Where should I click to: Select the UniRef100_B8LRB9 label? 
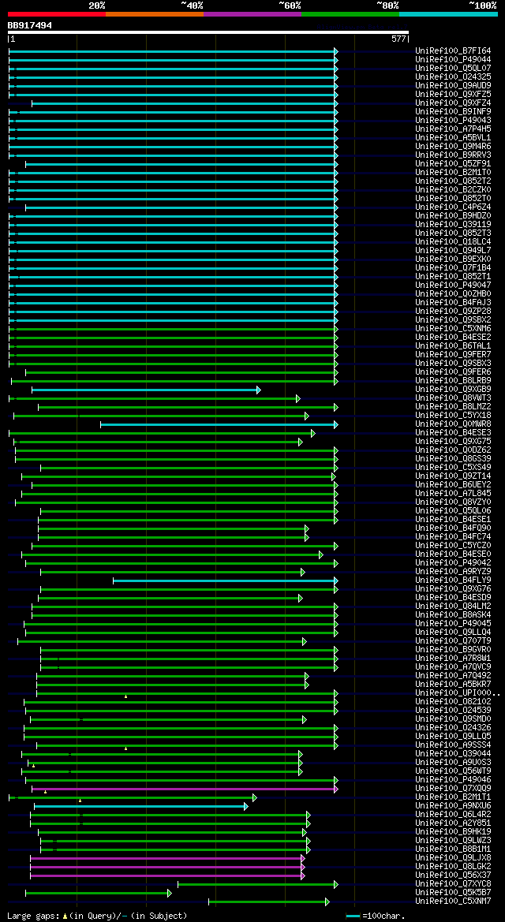tap(453, 380)
